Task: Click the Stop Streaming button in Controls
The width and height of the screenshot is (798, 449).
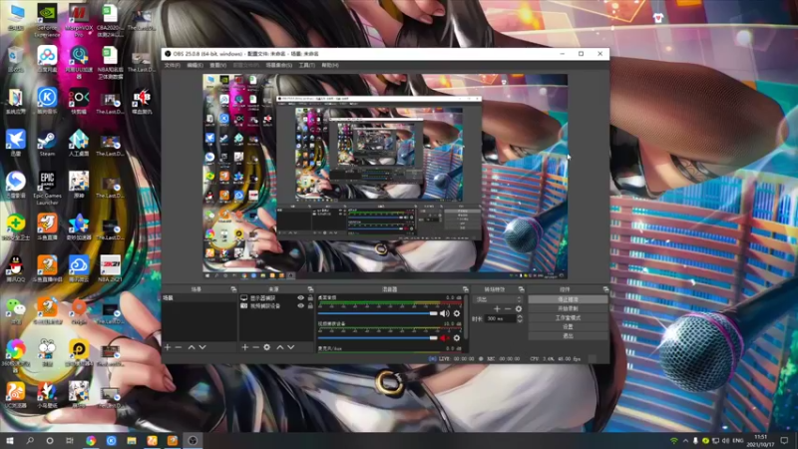Action: [568, 299]
